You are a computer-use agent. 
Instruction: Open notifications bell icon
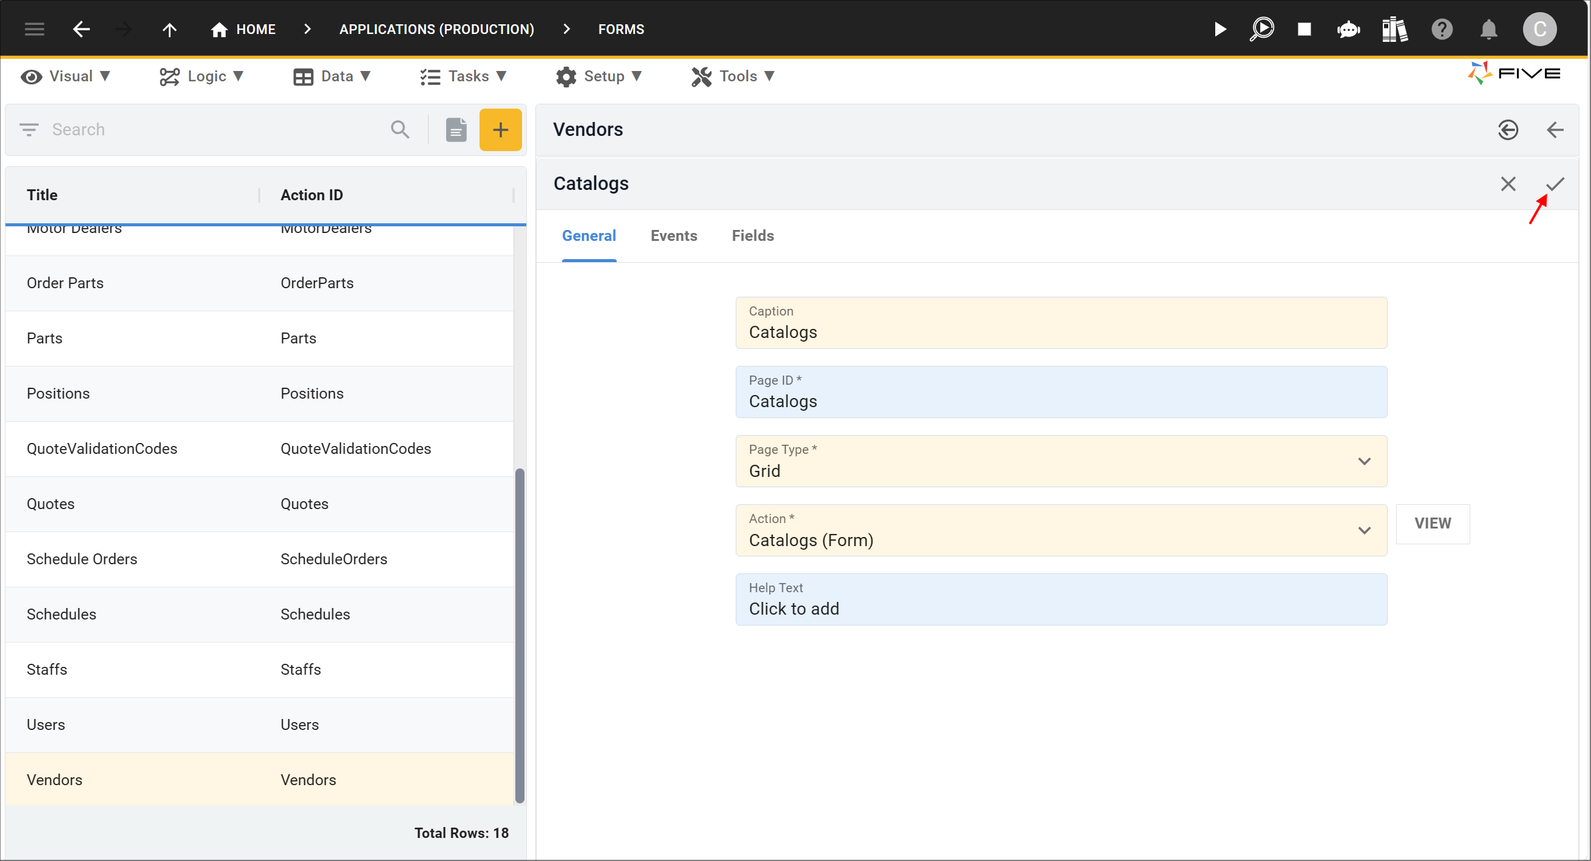(1488, 29)
